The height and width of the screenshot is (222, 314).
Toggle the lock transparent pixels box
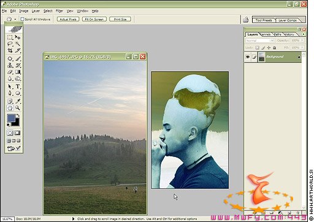click(x=257, y=48)
